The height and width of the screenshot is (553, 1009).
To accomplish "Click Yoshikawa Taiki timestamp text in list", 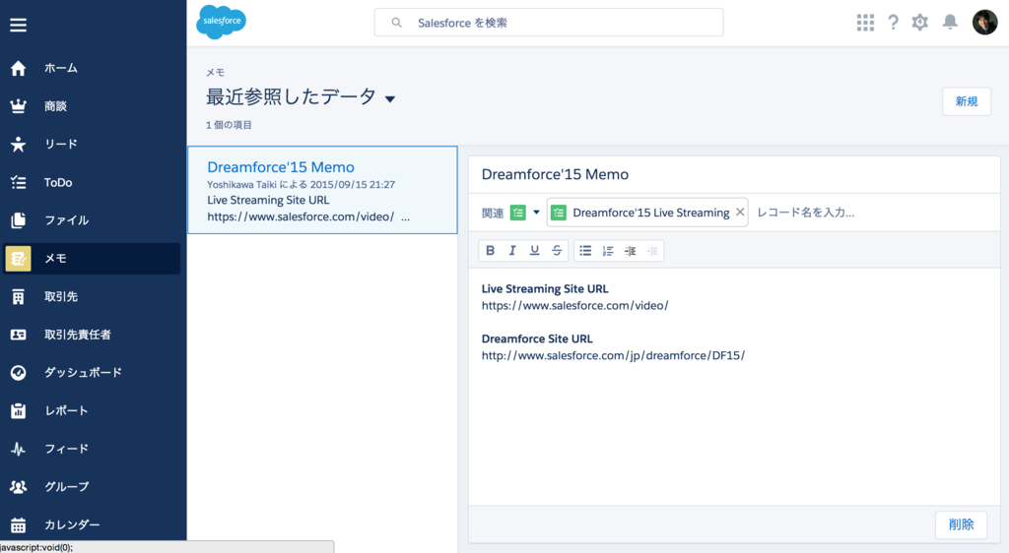I will [x=302, y=184].
